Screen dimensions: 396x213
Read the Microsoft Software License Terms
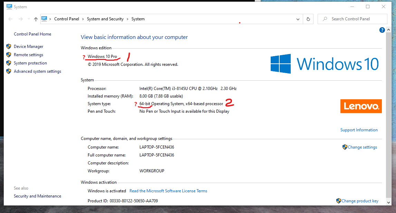(x=168, y=191)
